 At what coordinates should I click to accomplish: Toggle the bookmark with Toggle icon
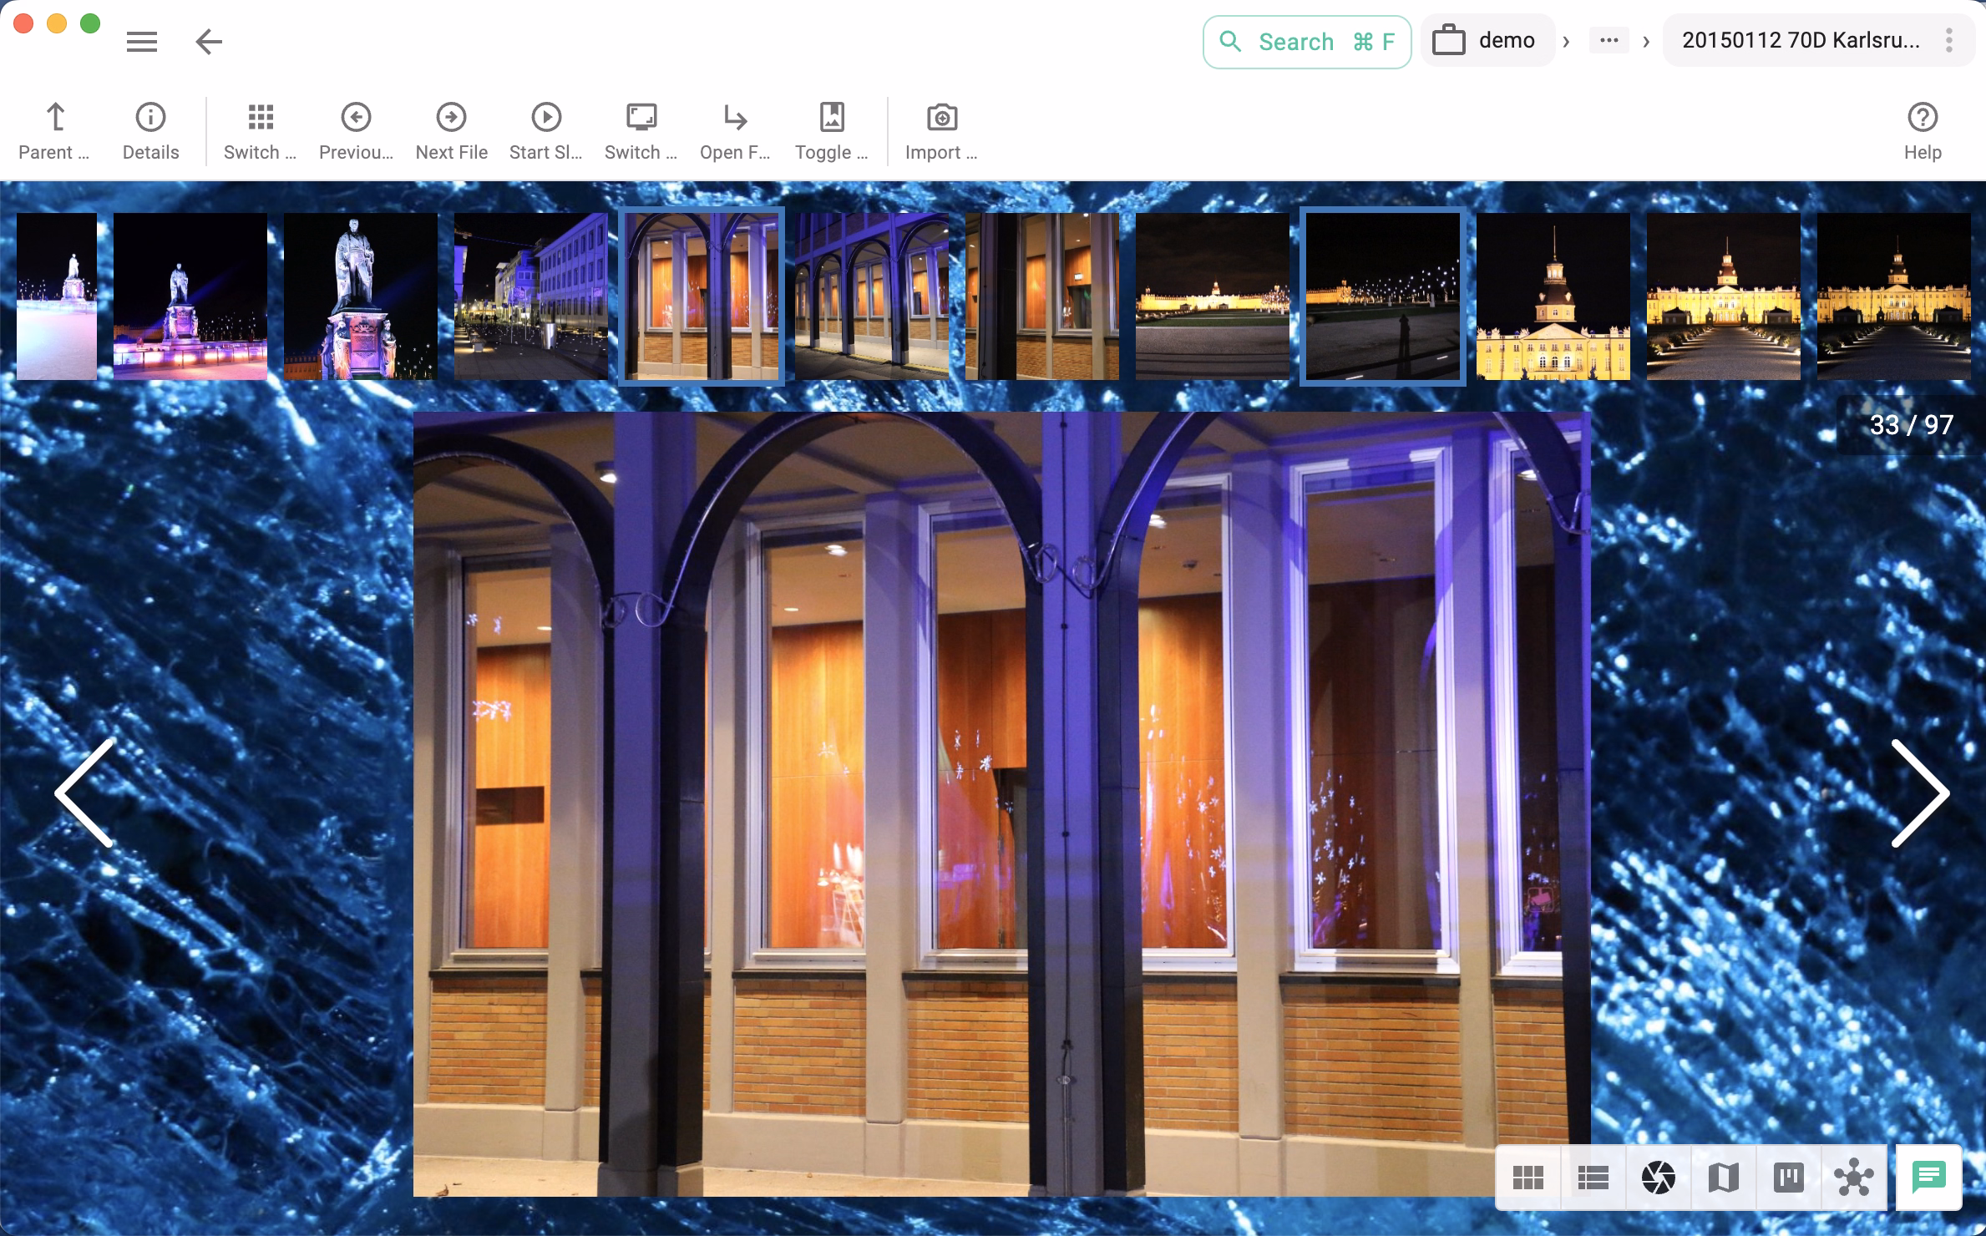pyautogui.click(x=831, y=129)
